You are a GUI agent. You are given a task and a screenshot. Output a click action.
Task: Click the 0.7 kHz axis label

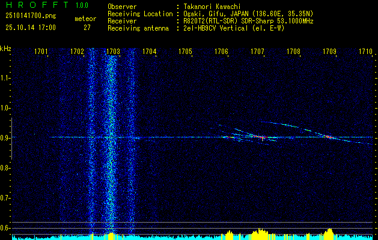pos(5,198)
